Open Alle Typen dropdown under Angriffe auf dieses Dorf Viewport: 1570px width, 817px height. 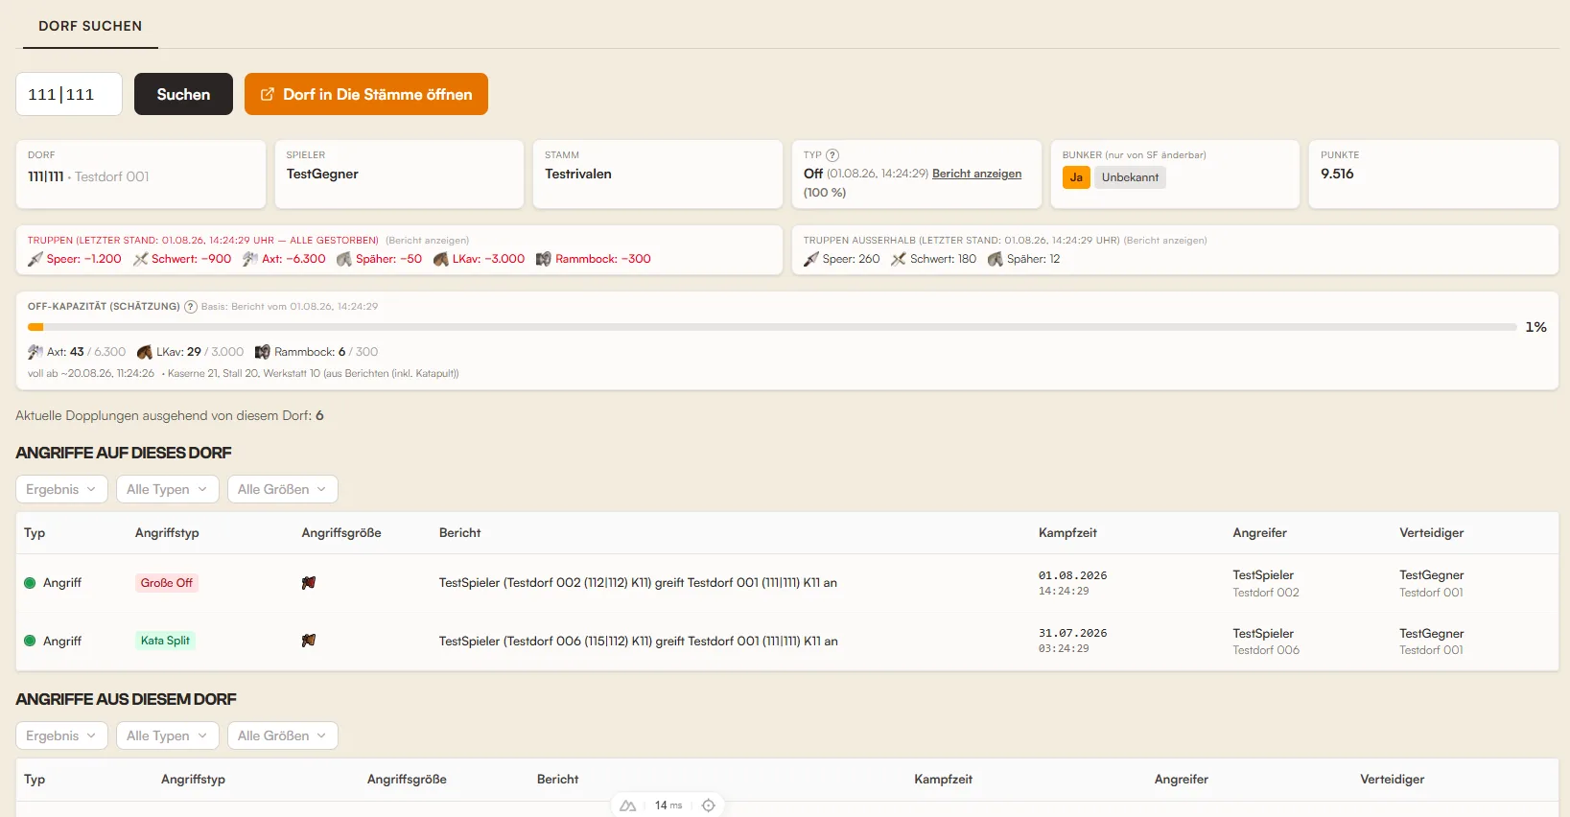[168, 489]
